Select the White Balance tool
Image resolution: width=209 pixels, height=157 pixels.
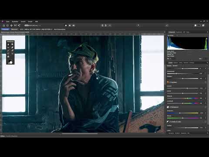8,57
